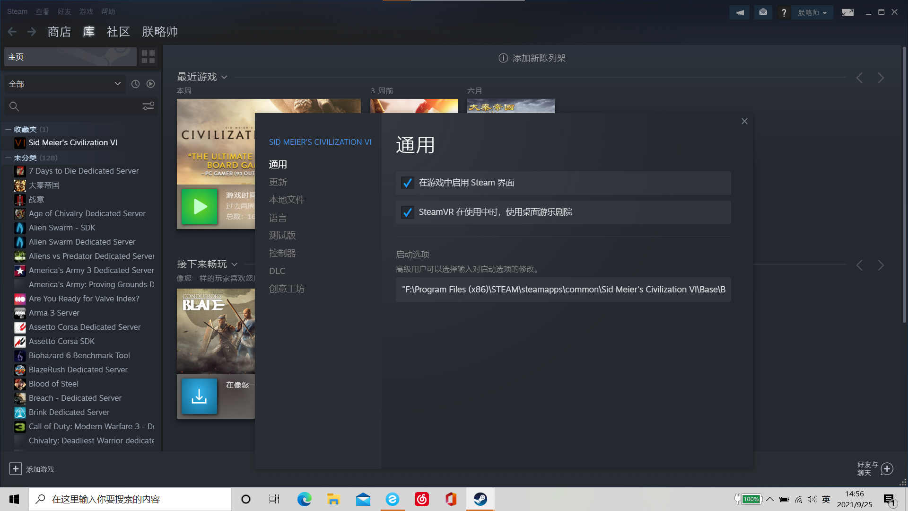This screenshot has height=511, width=908.
Task: Toggle enable Steam overlay in-game checkbox
Action: 407,183
